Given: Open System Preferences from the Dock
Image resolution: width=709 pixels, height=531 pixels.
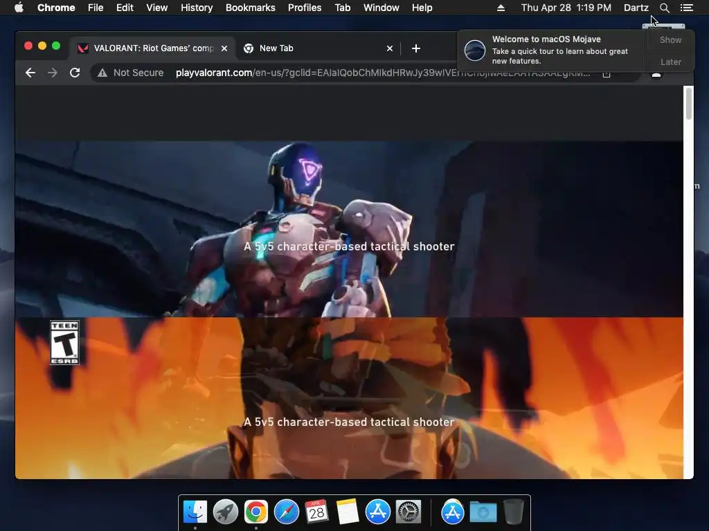Looking at the screenshot, I should (x=409, y=512).
